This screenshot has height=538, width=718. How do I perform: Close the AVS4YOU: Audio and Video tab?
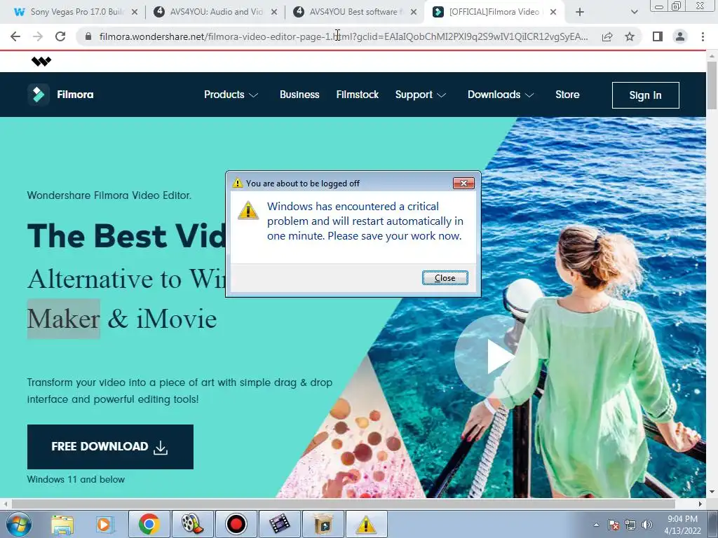pyautogui.click(x=274, y=13)
